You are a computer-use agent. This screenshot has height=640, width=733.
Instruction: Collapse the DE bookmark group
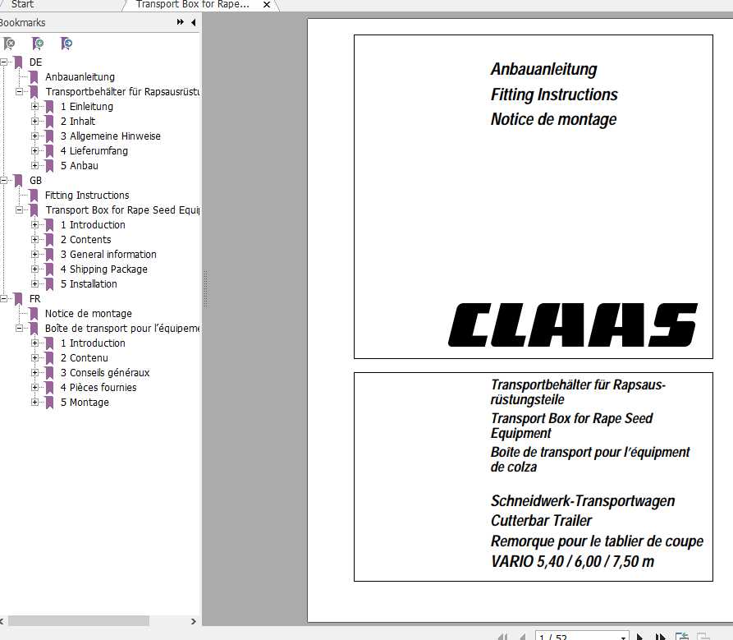4,62
